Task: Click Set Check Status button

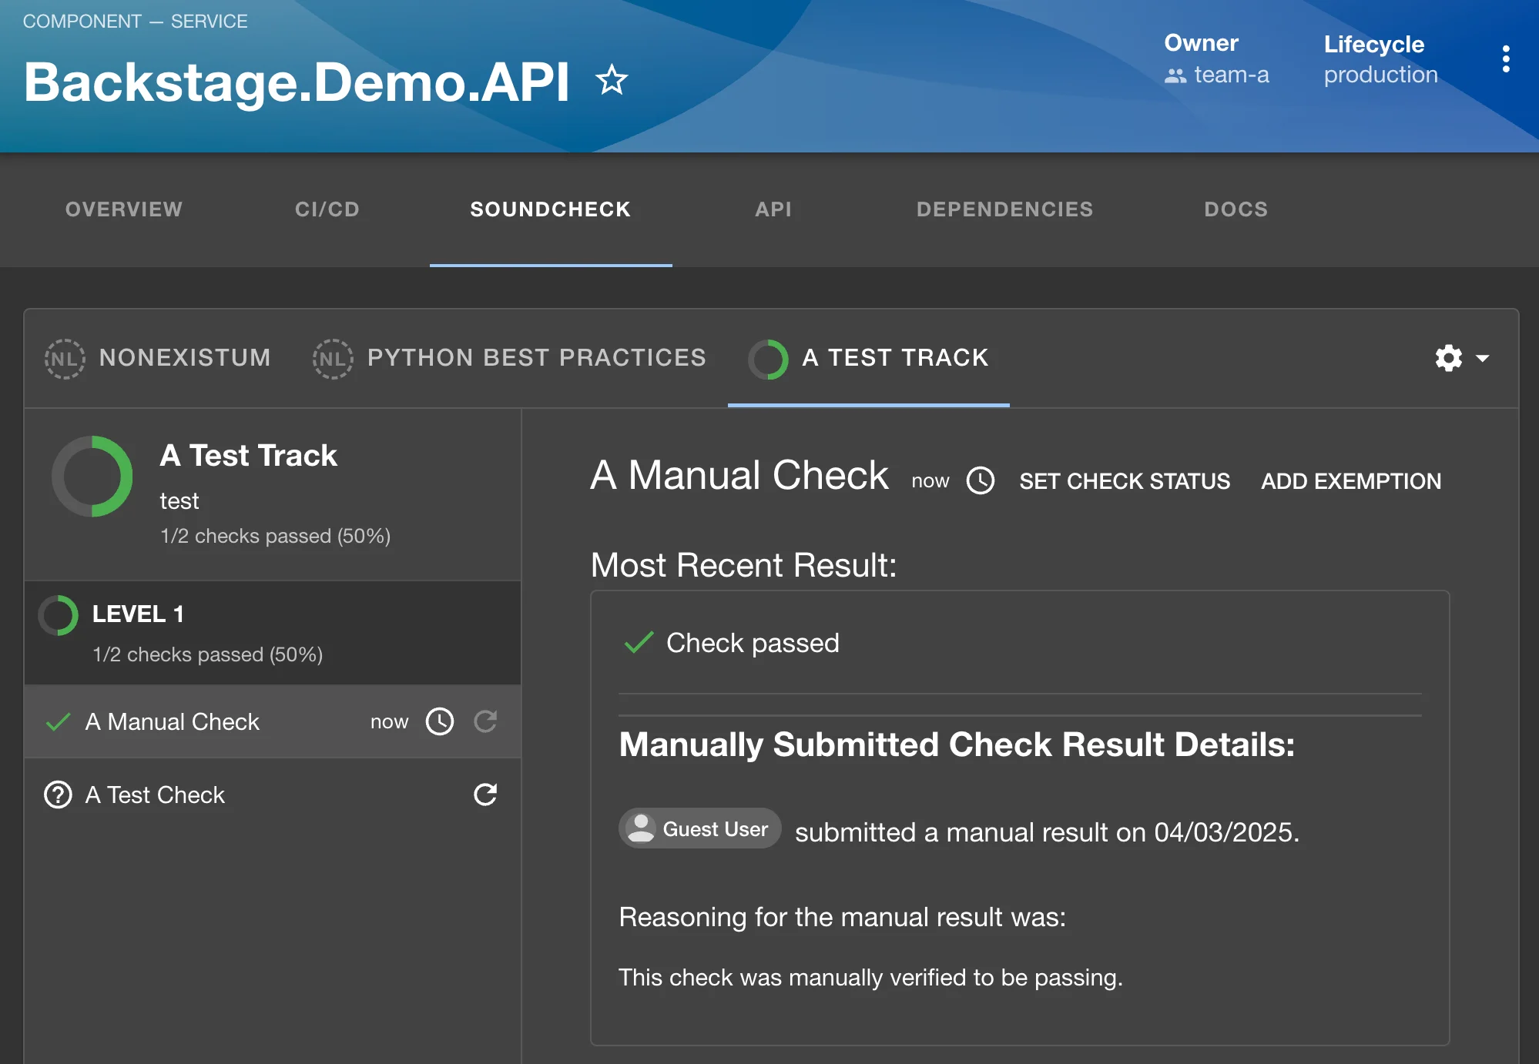Action: [1125, 481]
